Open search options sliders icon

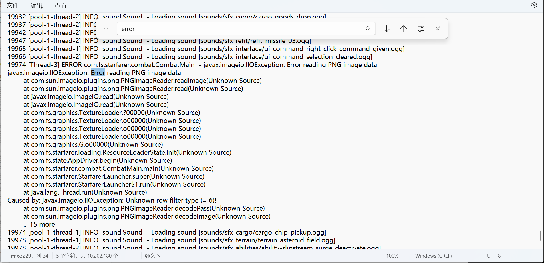(x=421, y=29)
